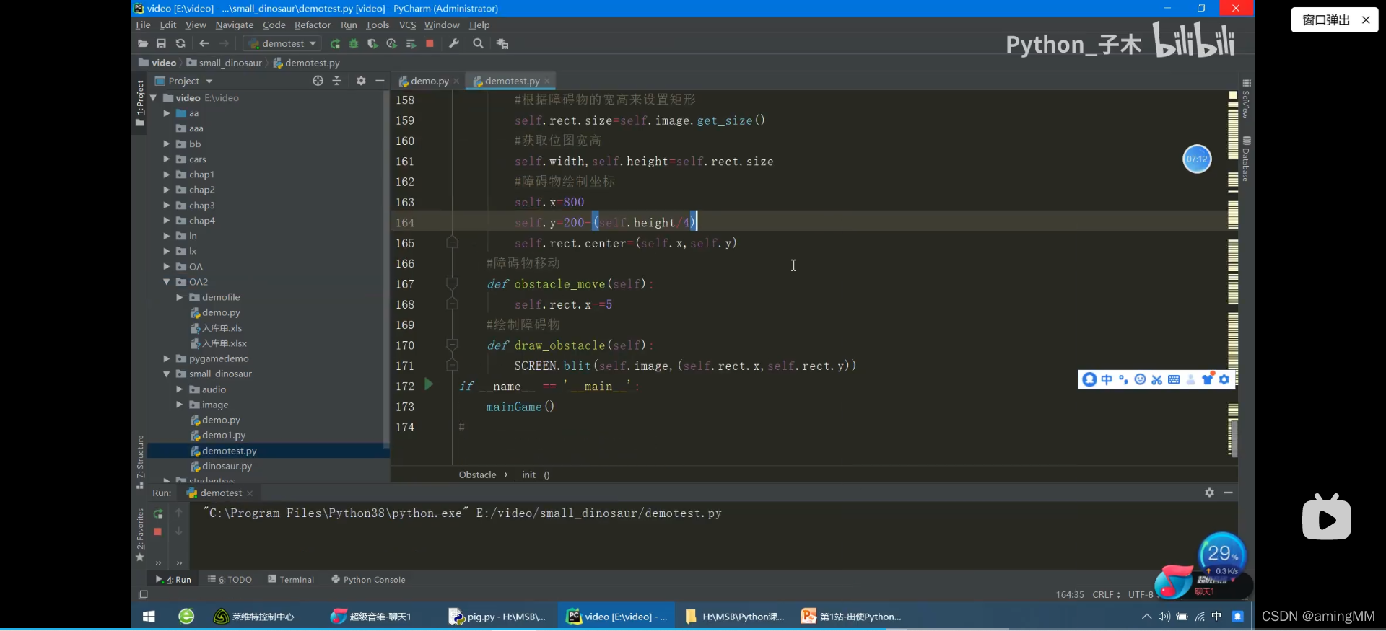Open the VCS menu
The height and width of the screenshot is (631, 1386).
pyautogui.click(x=407, y=25)
